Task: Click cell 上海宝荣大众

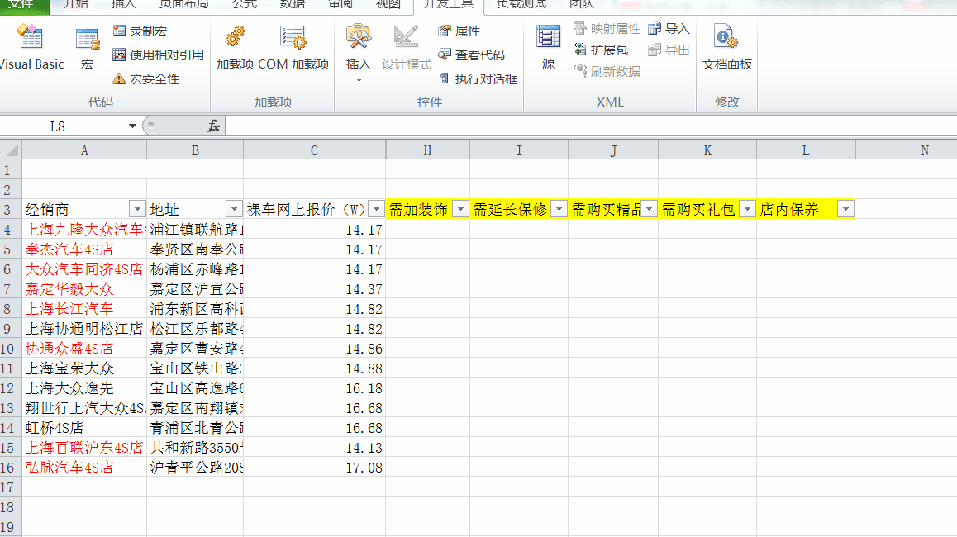Action: [x=84, y=368]
